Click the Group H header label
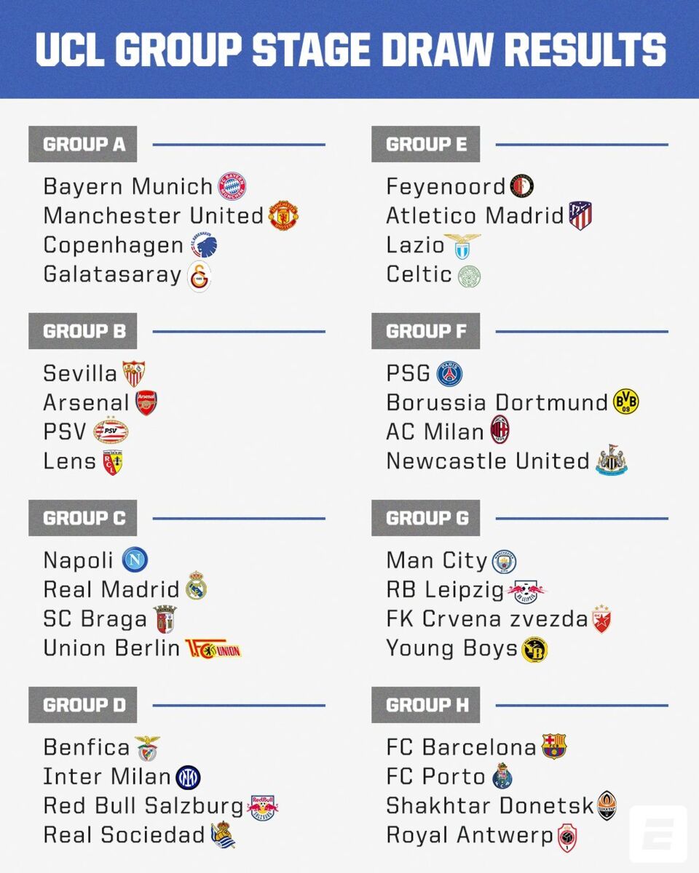The image size is (699, 873). (x=426, y=705)
